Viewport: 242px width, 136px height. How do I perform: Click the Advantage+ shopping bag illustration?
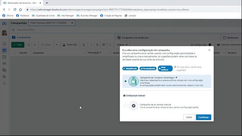click(133, 81)
